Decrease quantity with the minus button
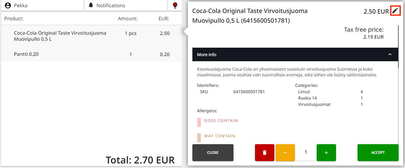Viewport: 405px width, 168px height. click(x=285, y=153)
